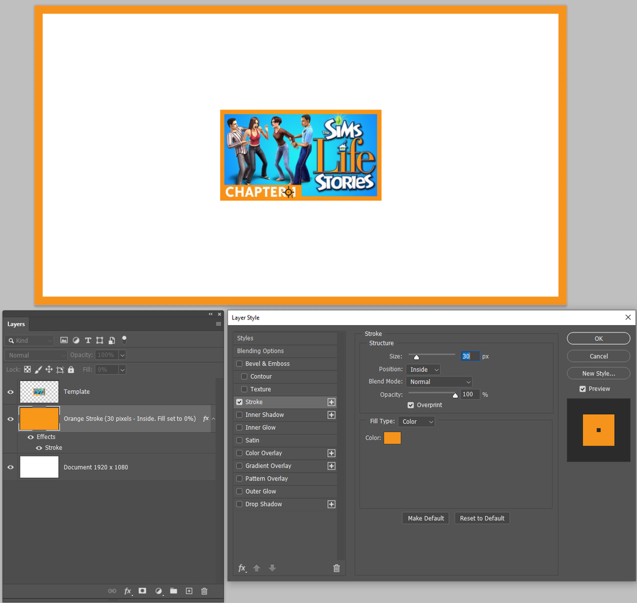637x603 pixels.
Task: Hide the Document 1920 x 1080 layer
Action: (x=11, y=467)
